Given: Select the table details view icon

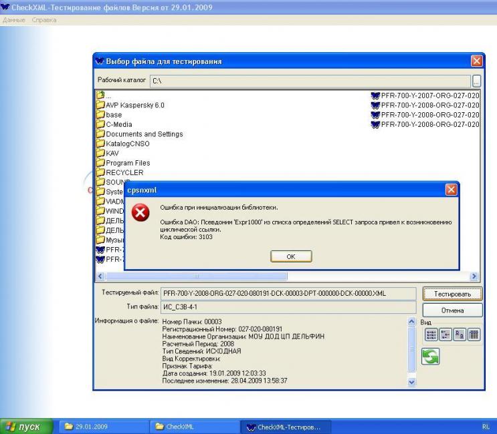Looking at the screenshot, I should 474,335.
